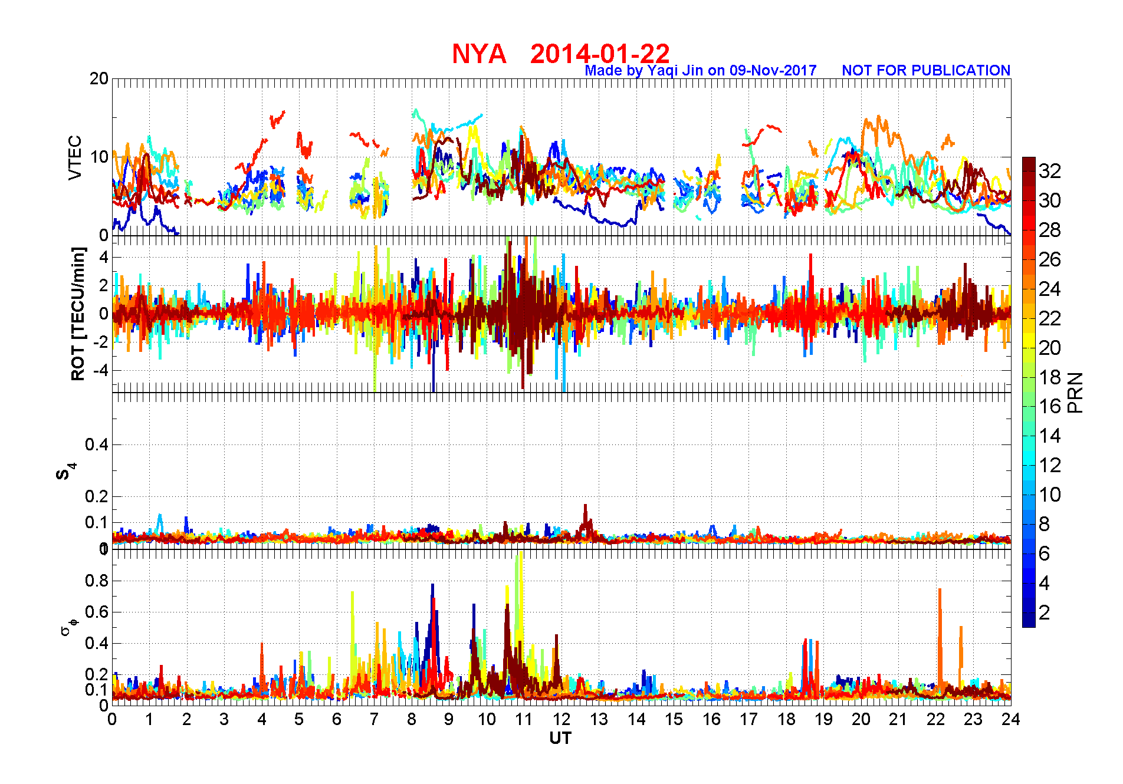The width and height of the screenshot is (1123, 784).
Task: Click the ROT [TECU/min] axis label
Action: click(x=78, y=314)
